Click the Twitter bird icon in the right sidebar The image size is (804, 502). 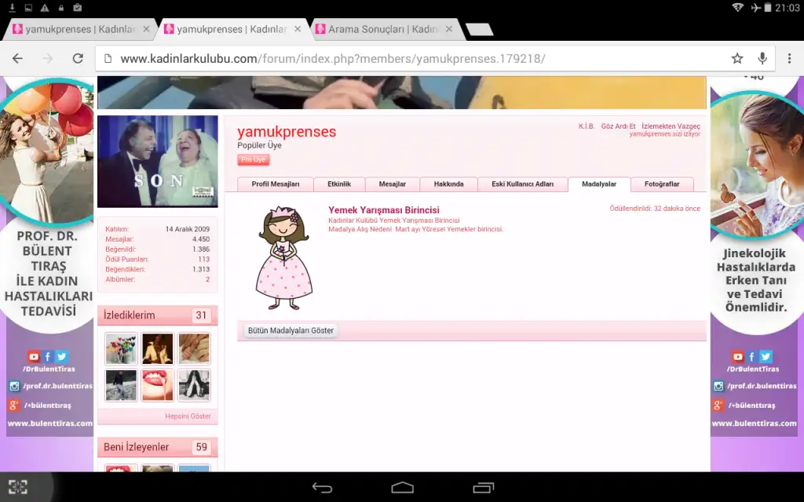(766, 357)
